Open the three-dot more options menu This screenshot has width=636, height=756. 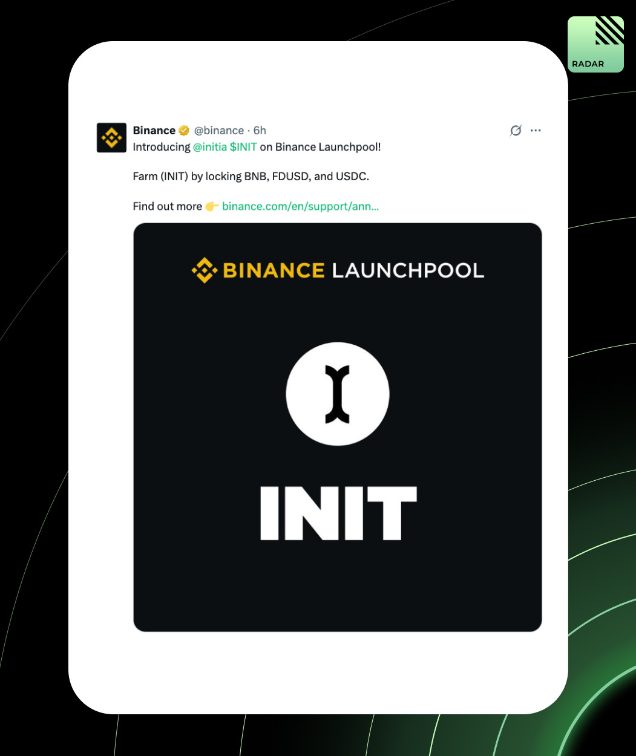pos(536,130)
